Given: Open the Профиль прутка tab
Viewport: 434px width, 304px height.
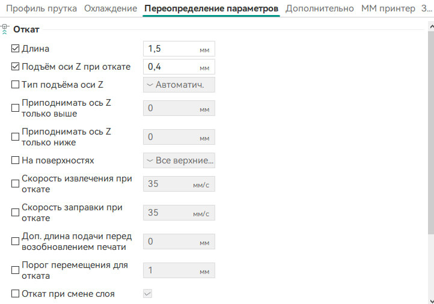Looking at the screenshot, I should coord(41,8).
